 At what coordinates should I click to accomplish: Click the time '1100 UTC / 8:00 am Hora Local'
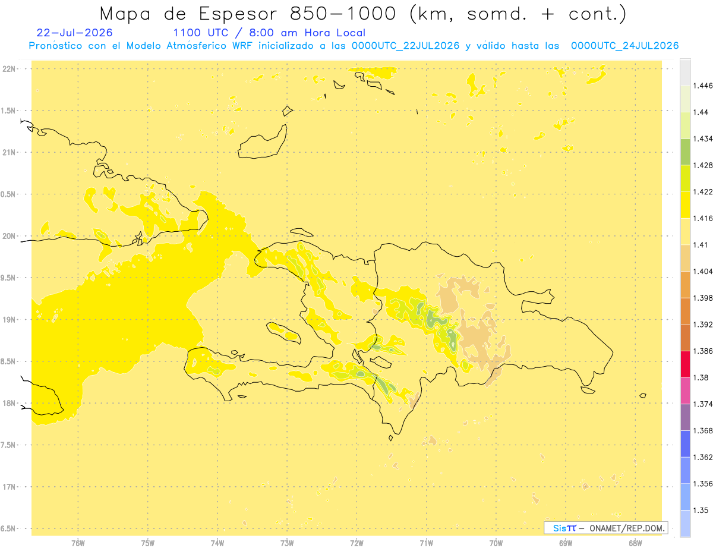[x=269, y=33]
